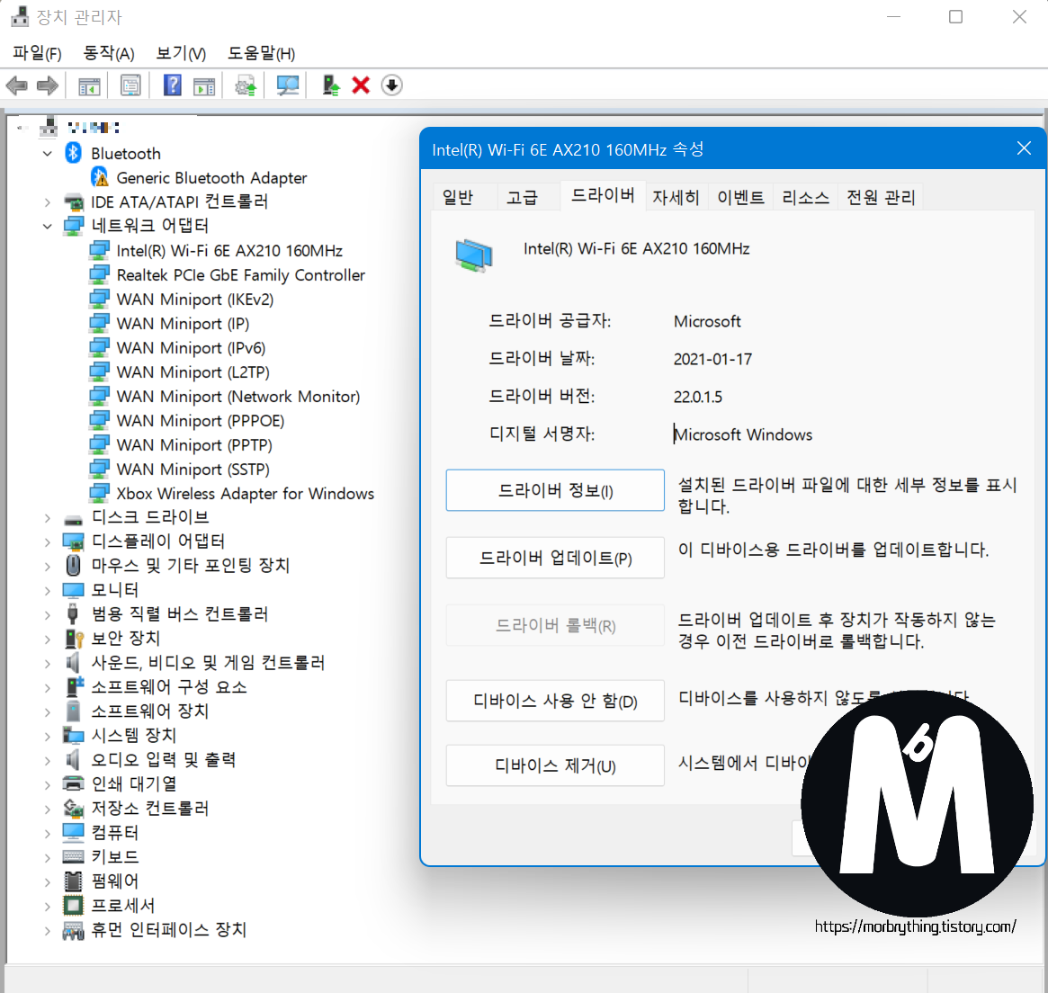
Task: Click the red X Uninstall device icon
Action: click(361, 85)
